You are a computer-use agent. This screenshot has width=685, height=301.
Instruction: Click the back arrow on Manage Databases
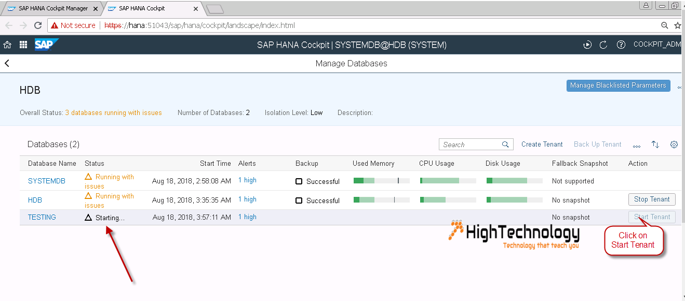coord(7,63)
